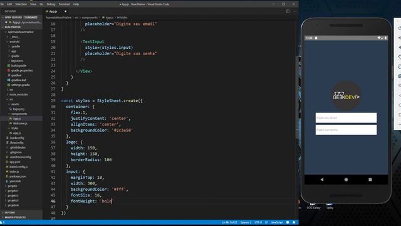Open App.js under the styles folder

click(17, 133)
